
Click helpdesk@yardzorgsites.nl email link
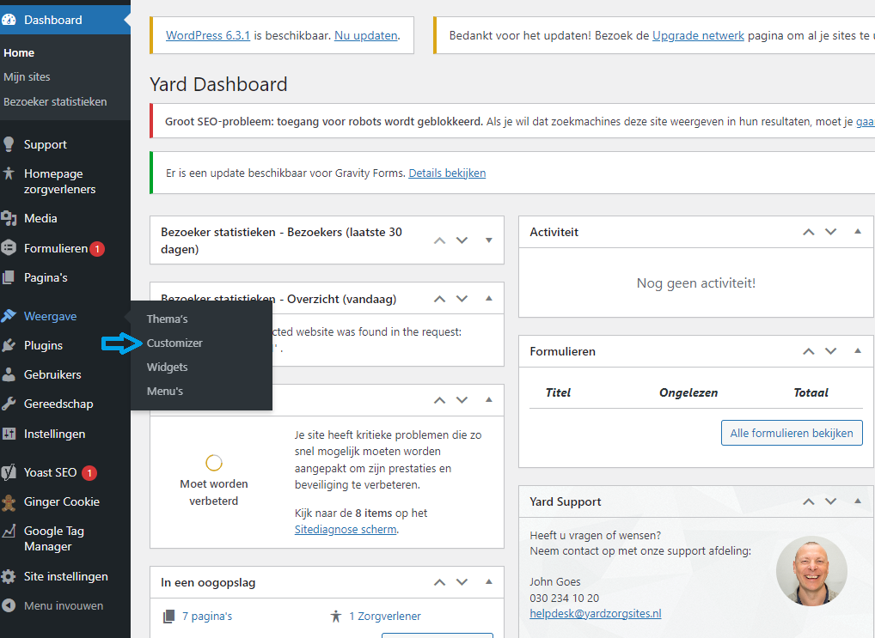[x=596, y=613]
